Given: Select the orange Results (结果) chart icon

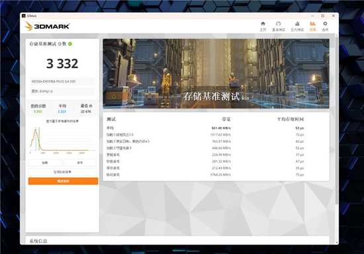Looking at the screenshot, I should point(312,26).
